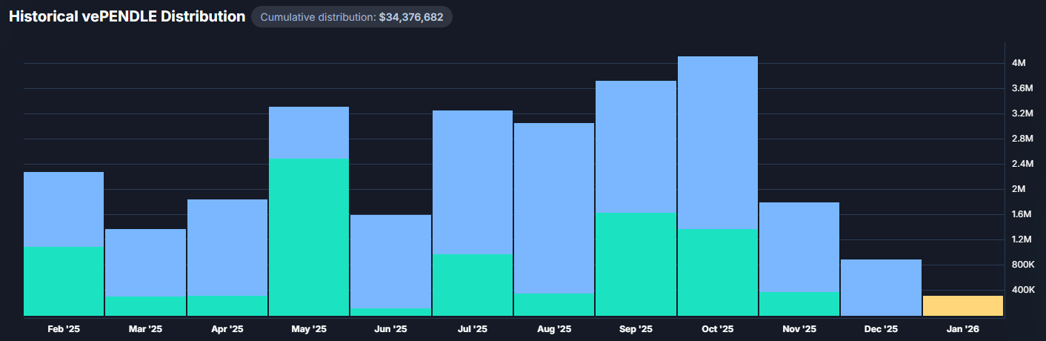This screenshot has height=341, width=1046.
Task: Click the Cumulative distribution $34,376,682 badge
Action: pyautogui.click(x=351, y=17)
